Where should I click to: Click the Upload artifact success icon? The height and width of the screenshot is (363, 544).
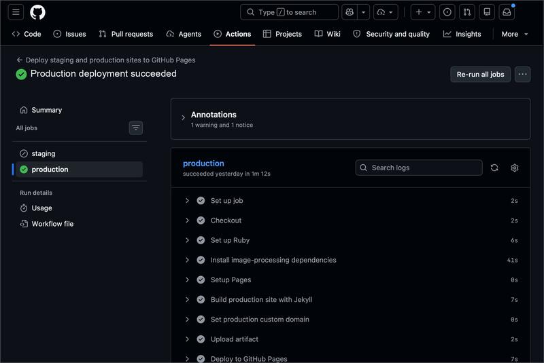pyautogui.click(x=201, y=339)
